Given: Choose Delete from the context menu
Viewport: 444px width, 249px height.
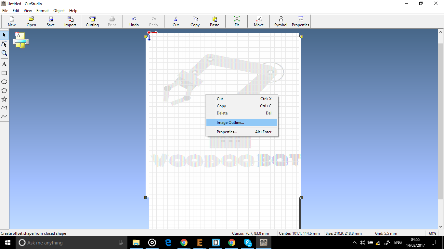Looking at the screenshot, I should [x=242, y=113].
